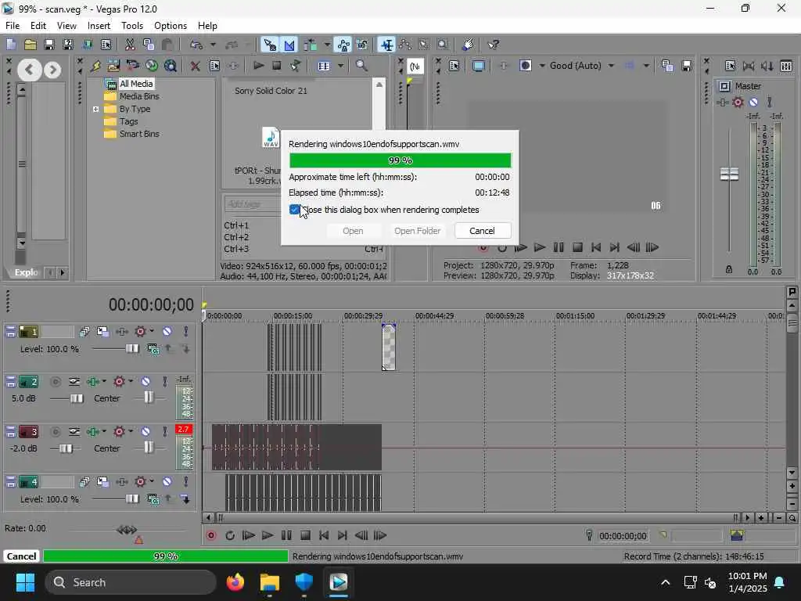
Task: Click the Explorer back arrow button
Action: pyautogui.click(x=30, y=70)
